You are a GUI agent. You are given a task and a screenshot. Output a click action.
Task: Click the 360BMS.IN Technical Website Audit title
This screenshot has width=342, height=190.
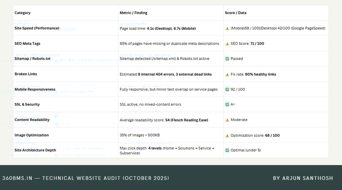(85, 178)
